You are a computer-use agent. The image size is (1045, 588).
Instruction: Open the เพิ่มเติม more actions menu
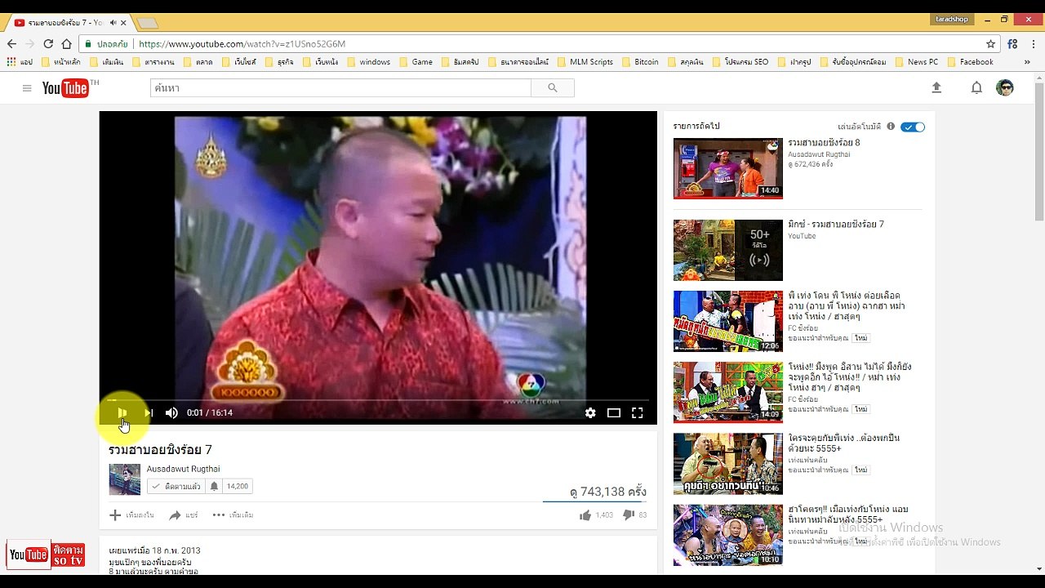[233, 515]
